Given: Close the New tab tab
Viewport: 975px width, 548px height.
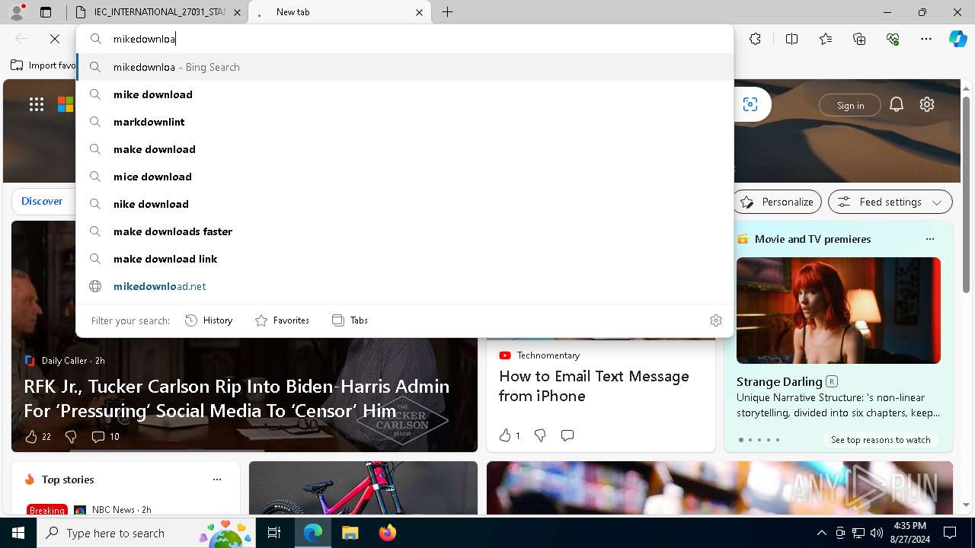Looking at the screenshot, I should [x=419, y=12].
